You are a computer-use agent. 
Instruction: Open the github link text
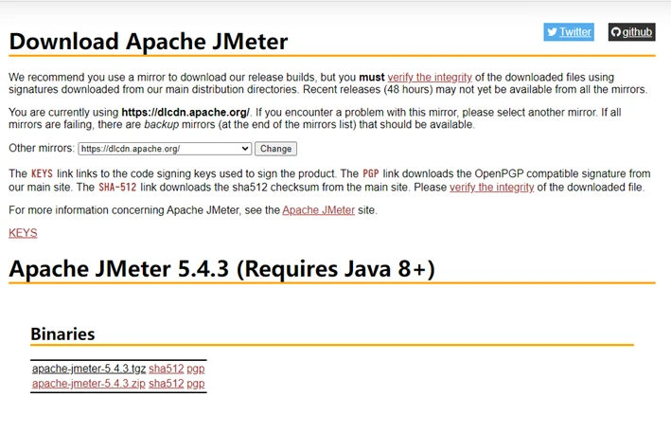pos(637,32)
